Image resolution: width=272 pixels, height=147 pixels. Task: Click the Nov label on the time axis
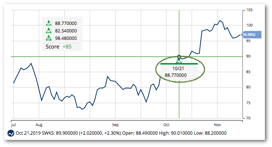(217, 125)
